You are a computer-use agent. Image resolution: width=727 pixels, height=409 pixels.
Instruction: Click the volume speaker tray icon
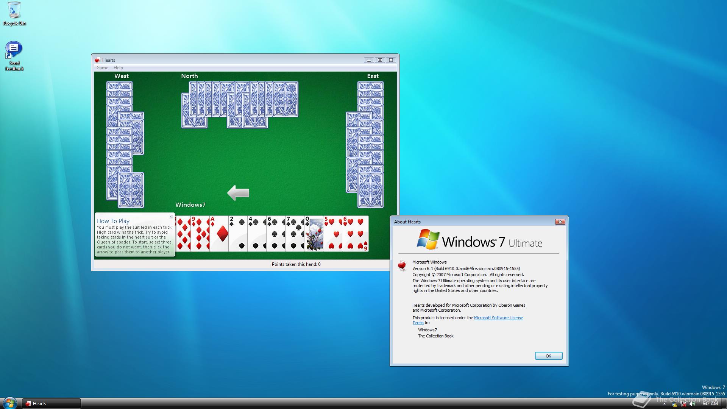click(x=693, y=404)
